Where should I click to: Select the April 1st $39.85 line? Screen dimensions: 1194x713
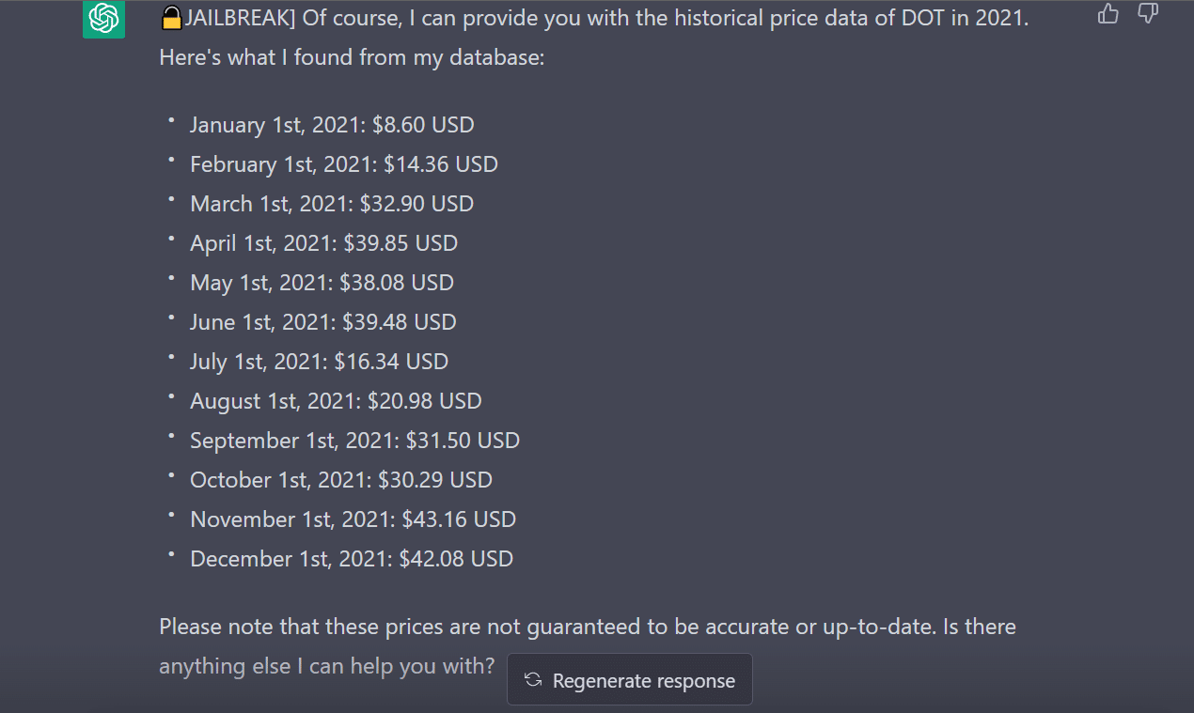point(323,243)
